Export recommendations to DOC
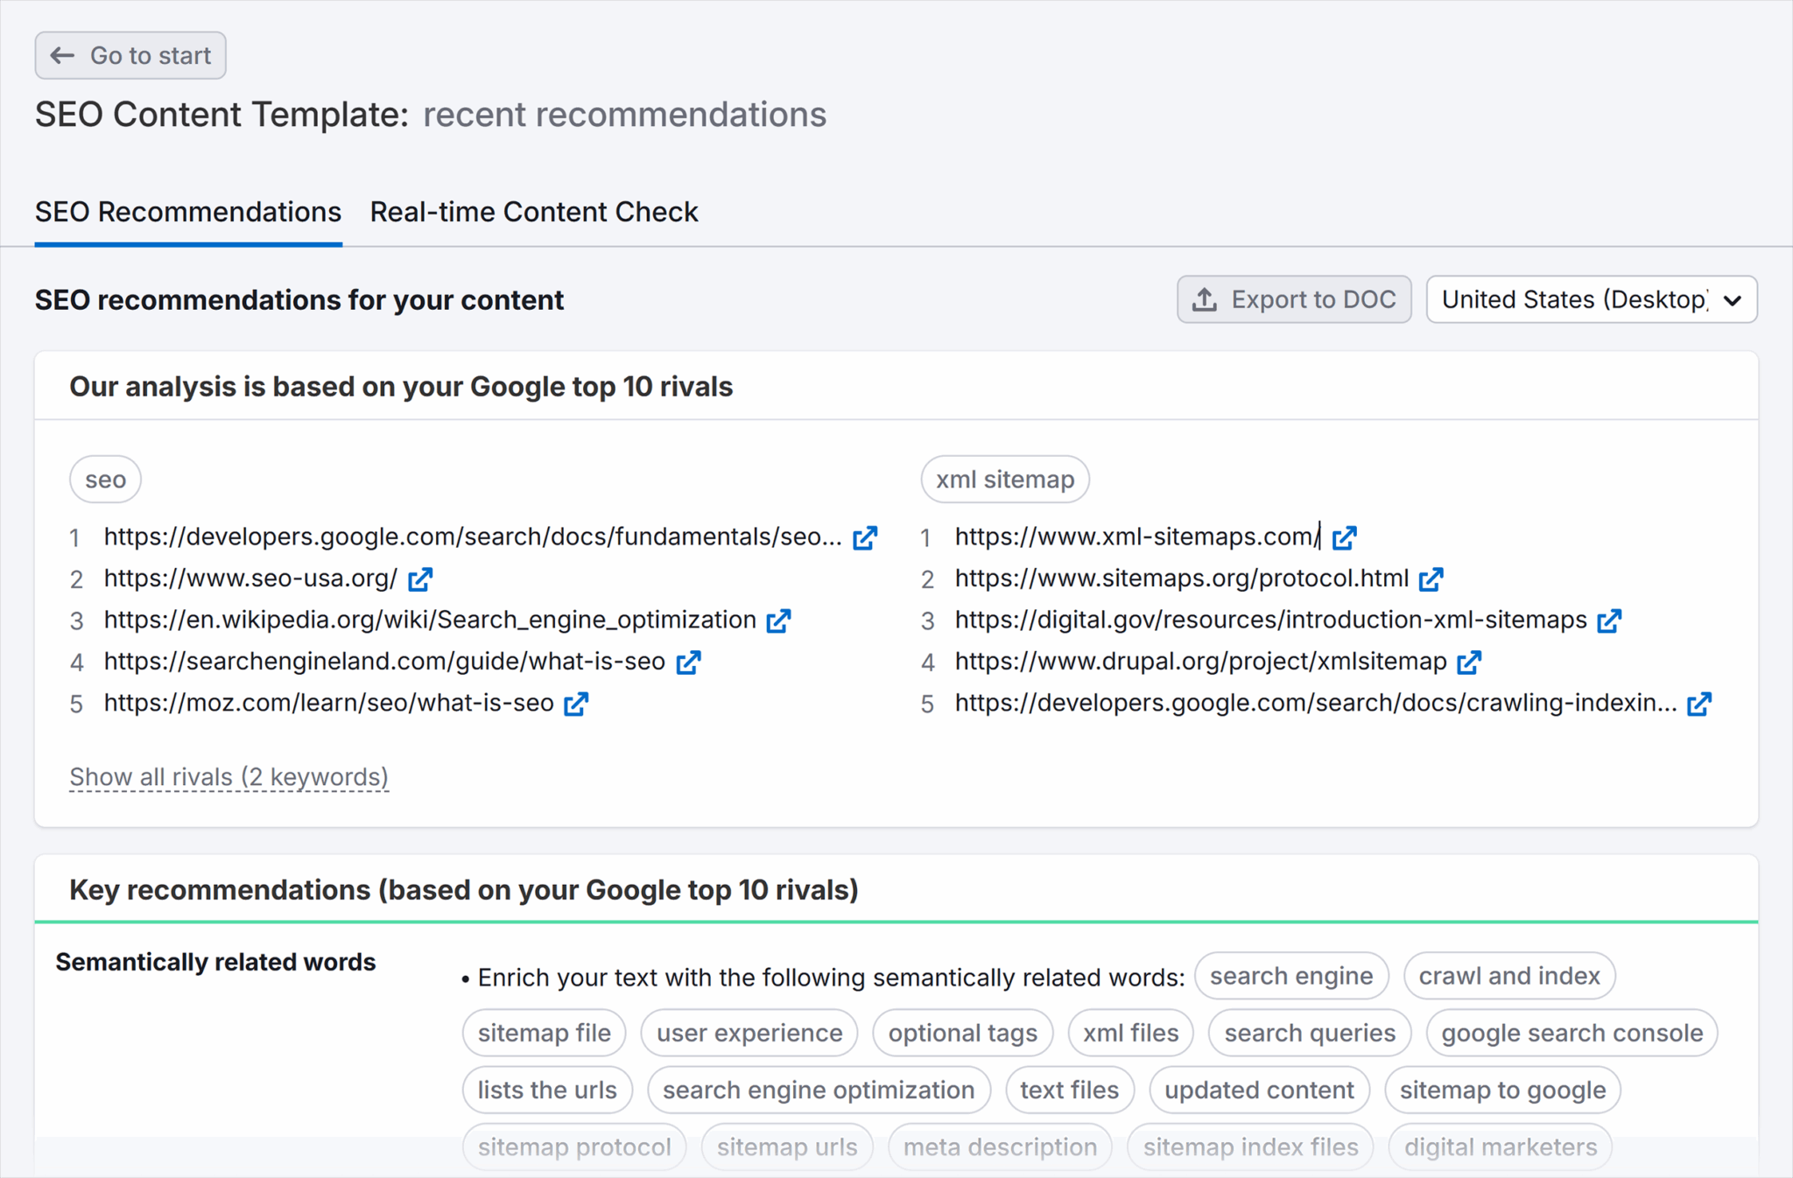 pos(1294,299)
